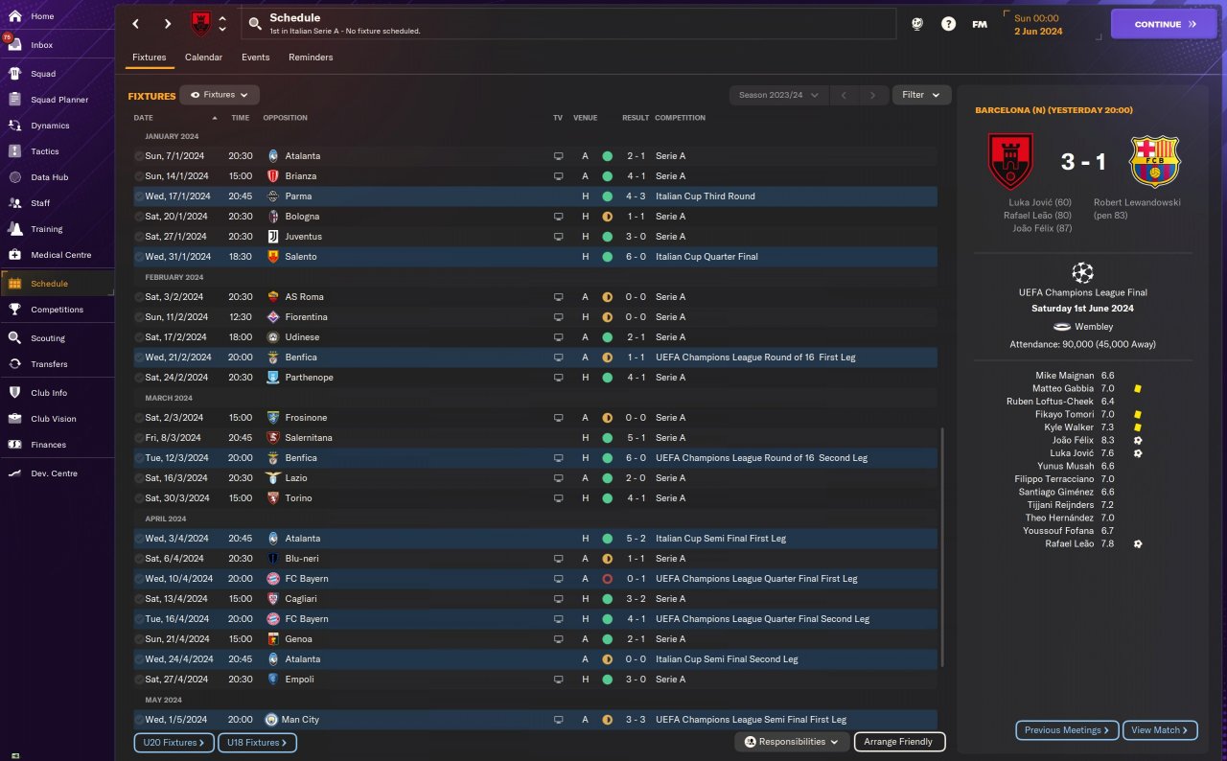Go to the previous season with left chevron

coord(844,95)
